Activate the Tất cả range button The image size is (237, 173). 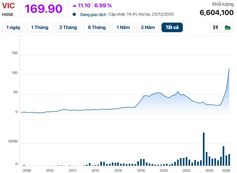pos(172,27)
